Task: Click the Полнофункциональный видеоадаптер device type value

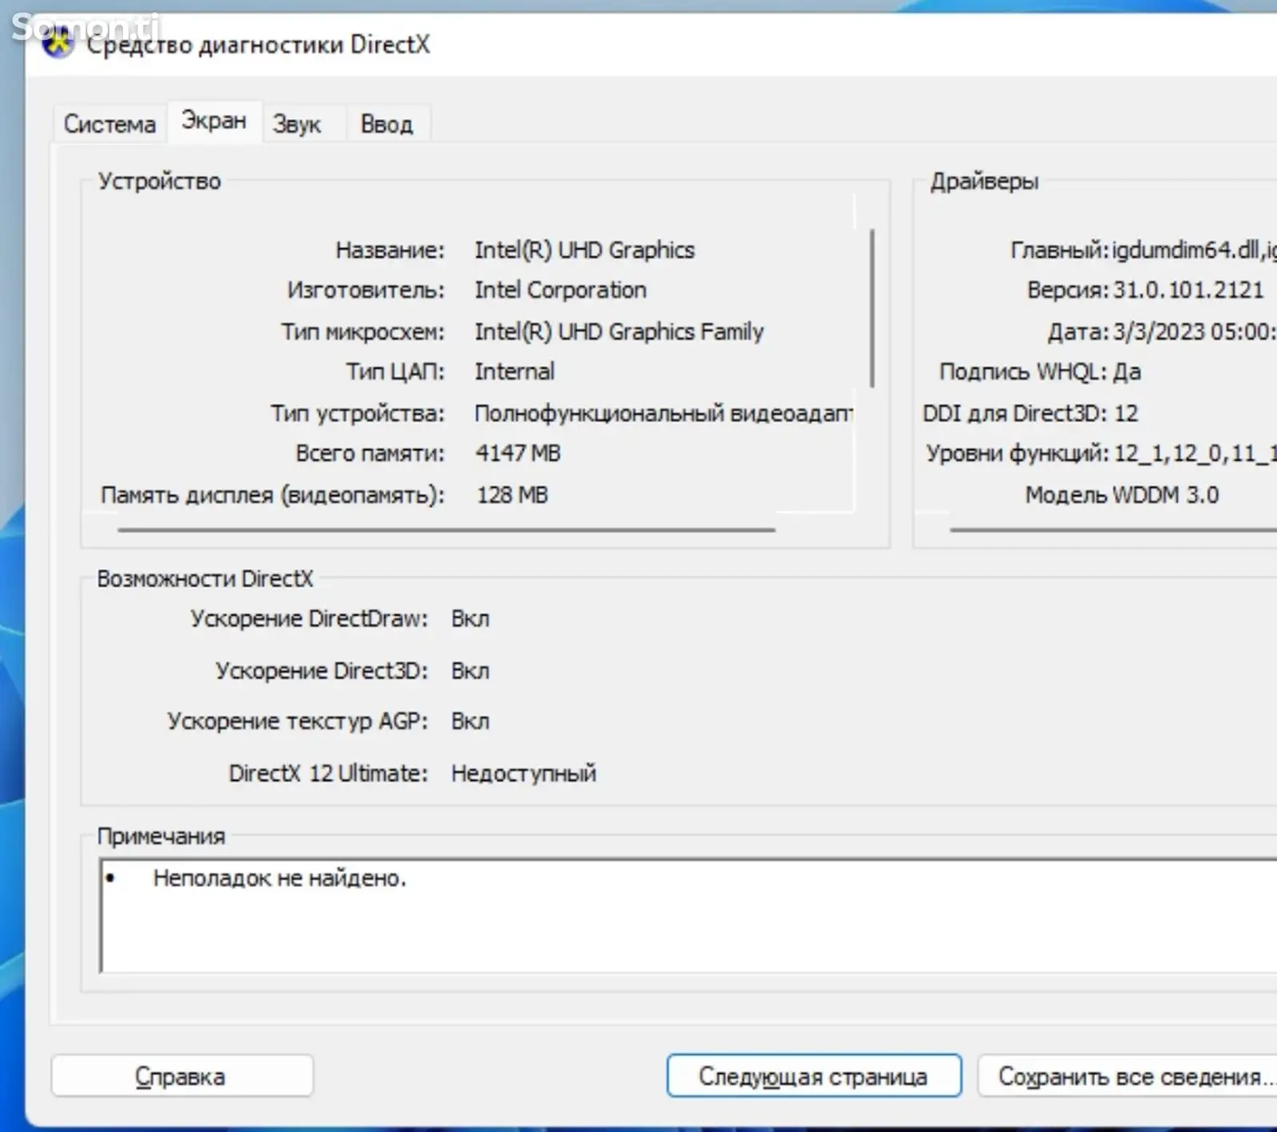Action: click(663, 413)
